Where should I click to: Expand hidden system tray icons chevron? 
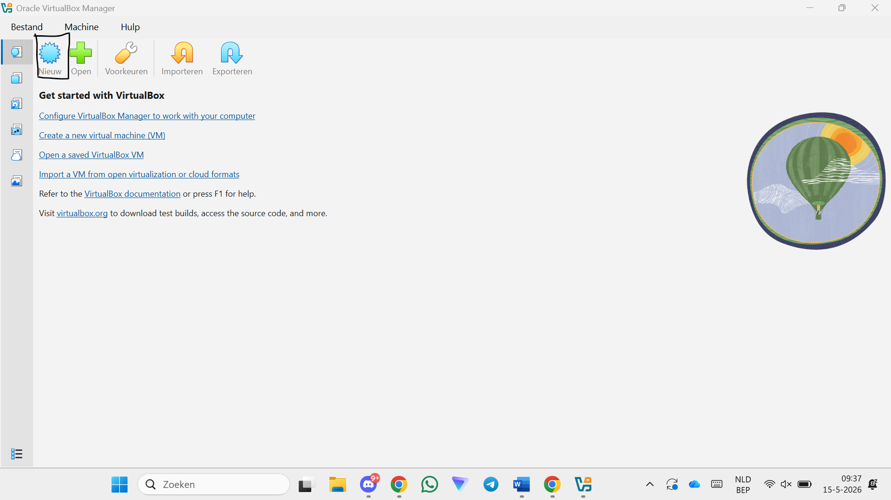coord(650,484)
